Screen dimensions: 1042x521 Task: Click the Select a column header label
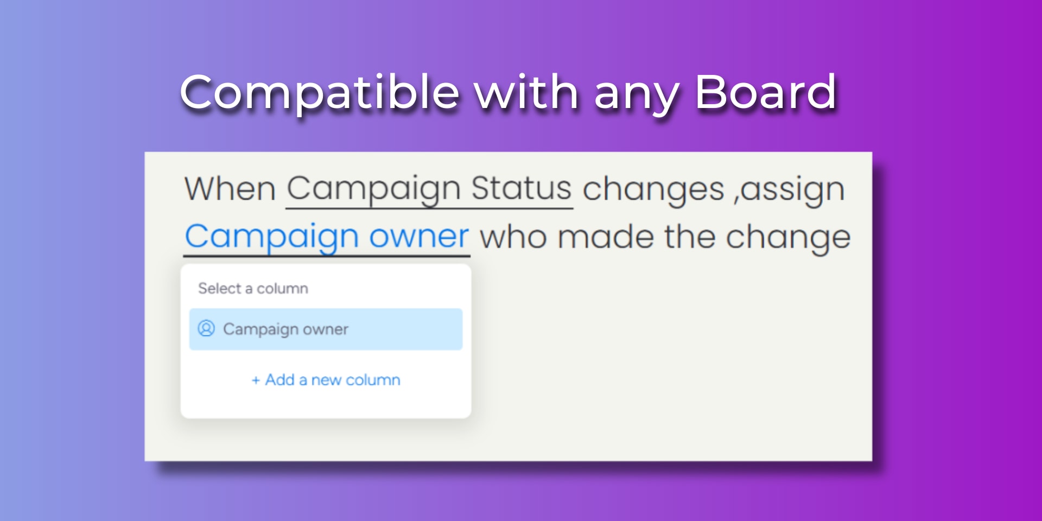pos(253,288)
